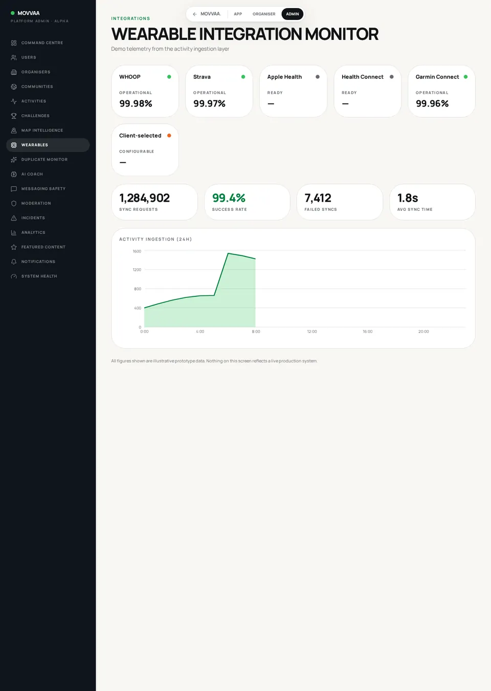Open the Command Centre menu item
This screenshot has height=691, width=491.
point(48,43)
